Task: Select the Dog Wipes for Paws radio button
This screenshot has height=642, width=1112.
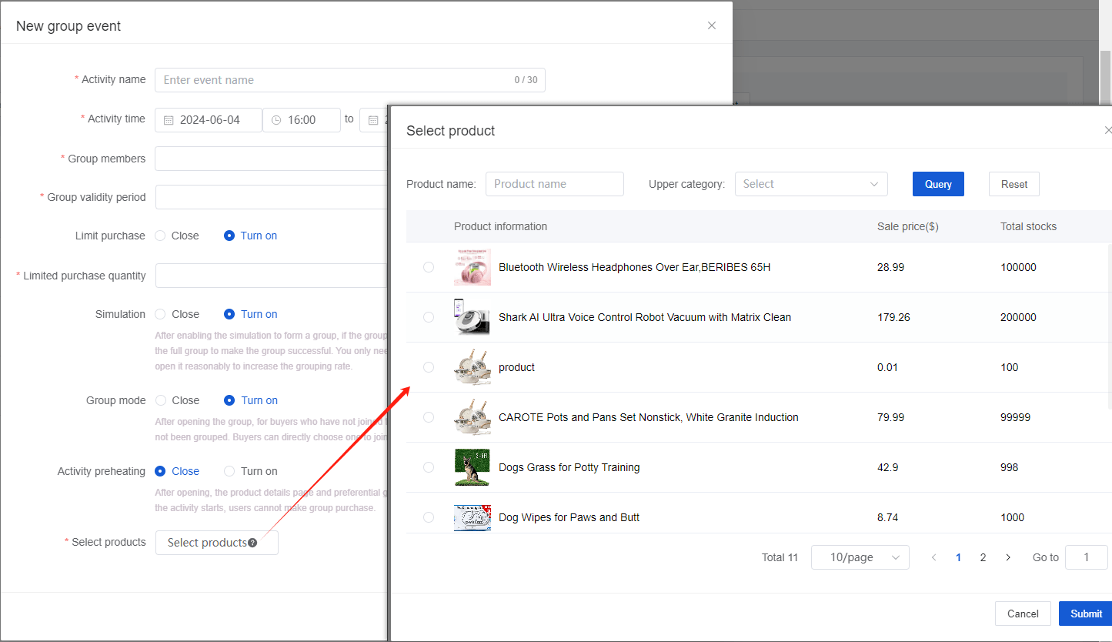Action: [429, 517]
